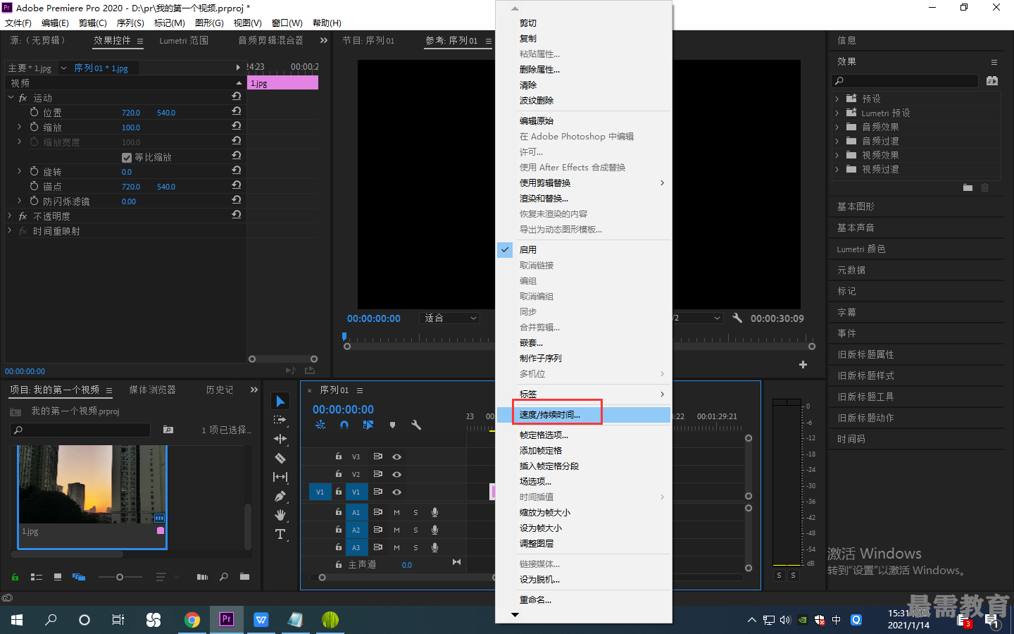Select the Ripple Edit tool
Viewport: 1014px width, 634px height.
click(x=280, y=439)
